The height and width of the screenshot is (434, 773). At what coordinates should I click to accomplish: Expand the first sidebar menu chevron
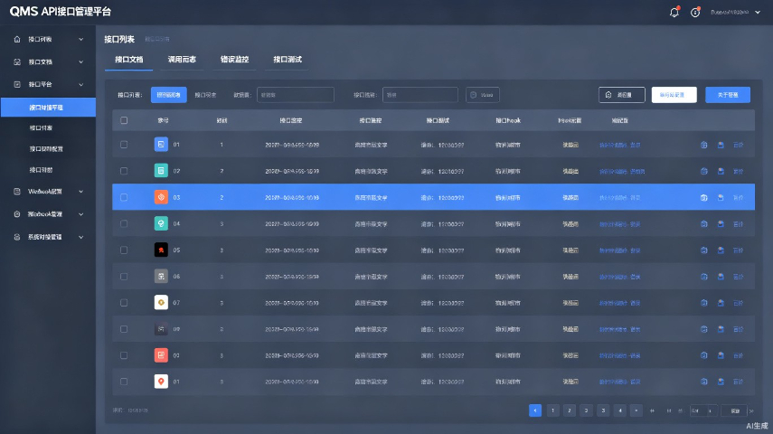[x=80, y=40]
